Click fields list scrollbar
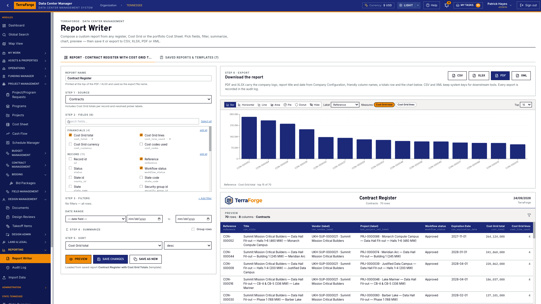541x304 pixels. point(210,139)
